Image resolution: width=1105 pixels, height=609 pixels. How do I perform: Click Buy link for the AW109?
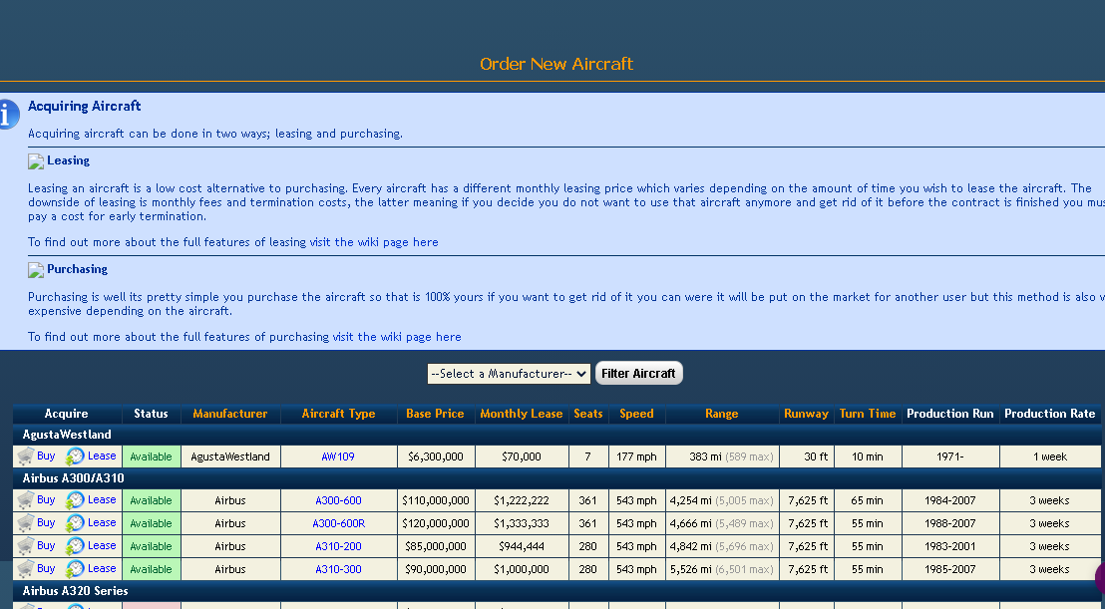click(46, 456)
